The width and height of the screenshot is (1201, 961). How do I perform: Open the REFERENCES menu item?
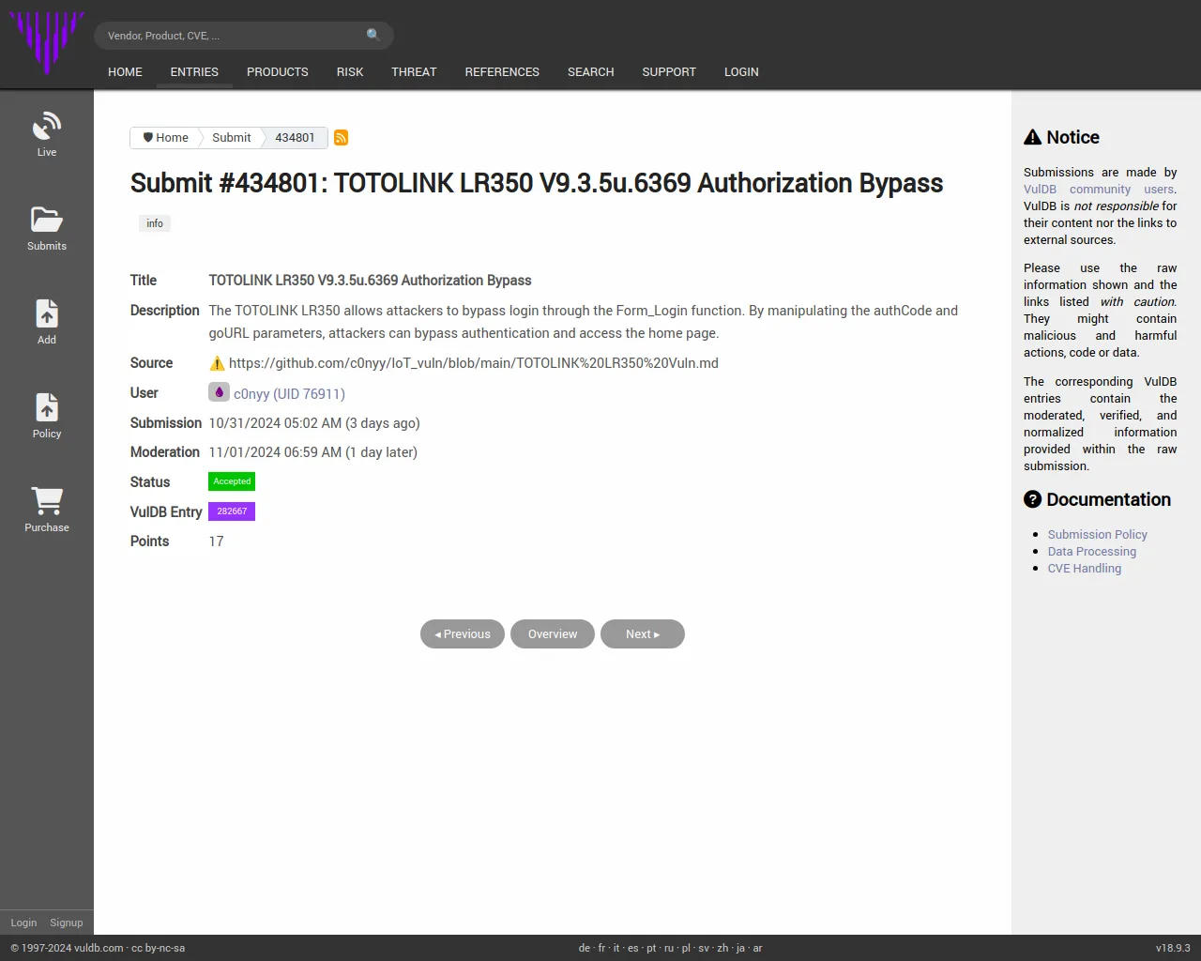point(502,71)
